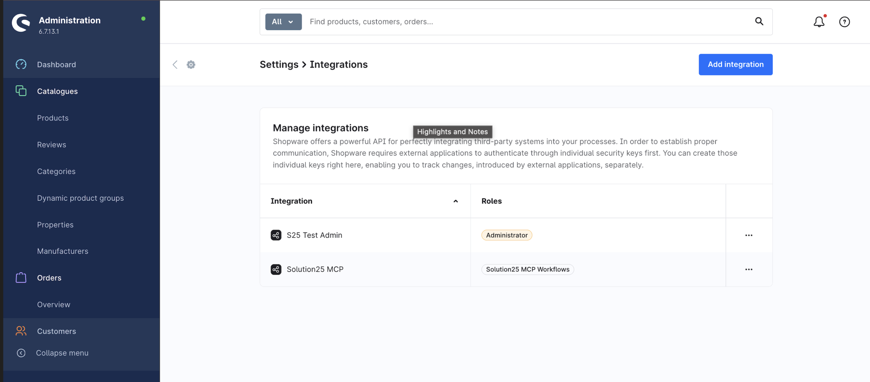Click the settings gear icon near breadcrumb
The height and width of the screenshot is (382, 870).
191,65
